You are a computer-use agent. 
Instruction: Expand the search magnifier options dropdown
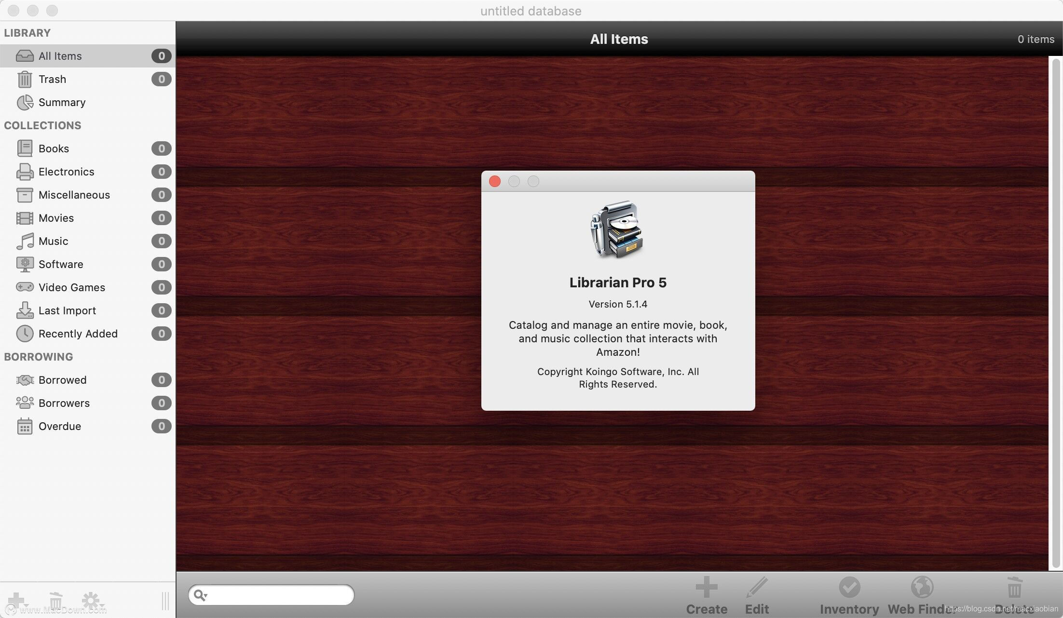200,595
